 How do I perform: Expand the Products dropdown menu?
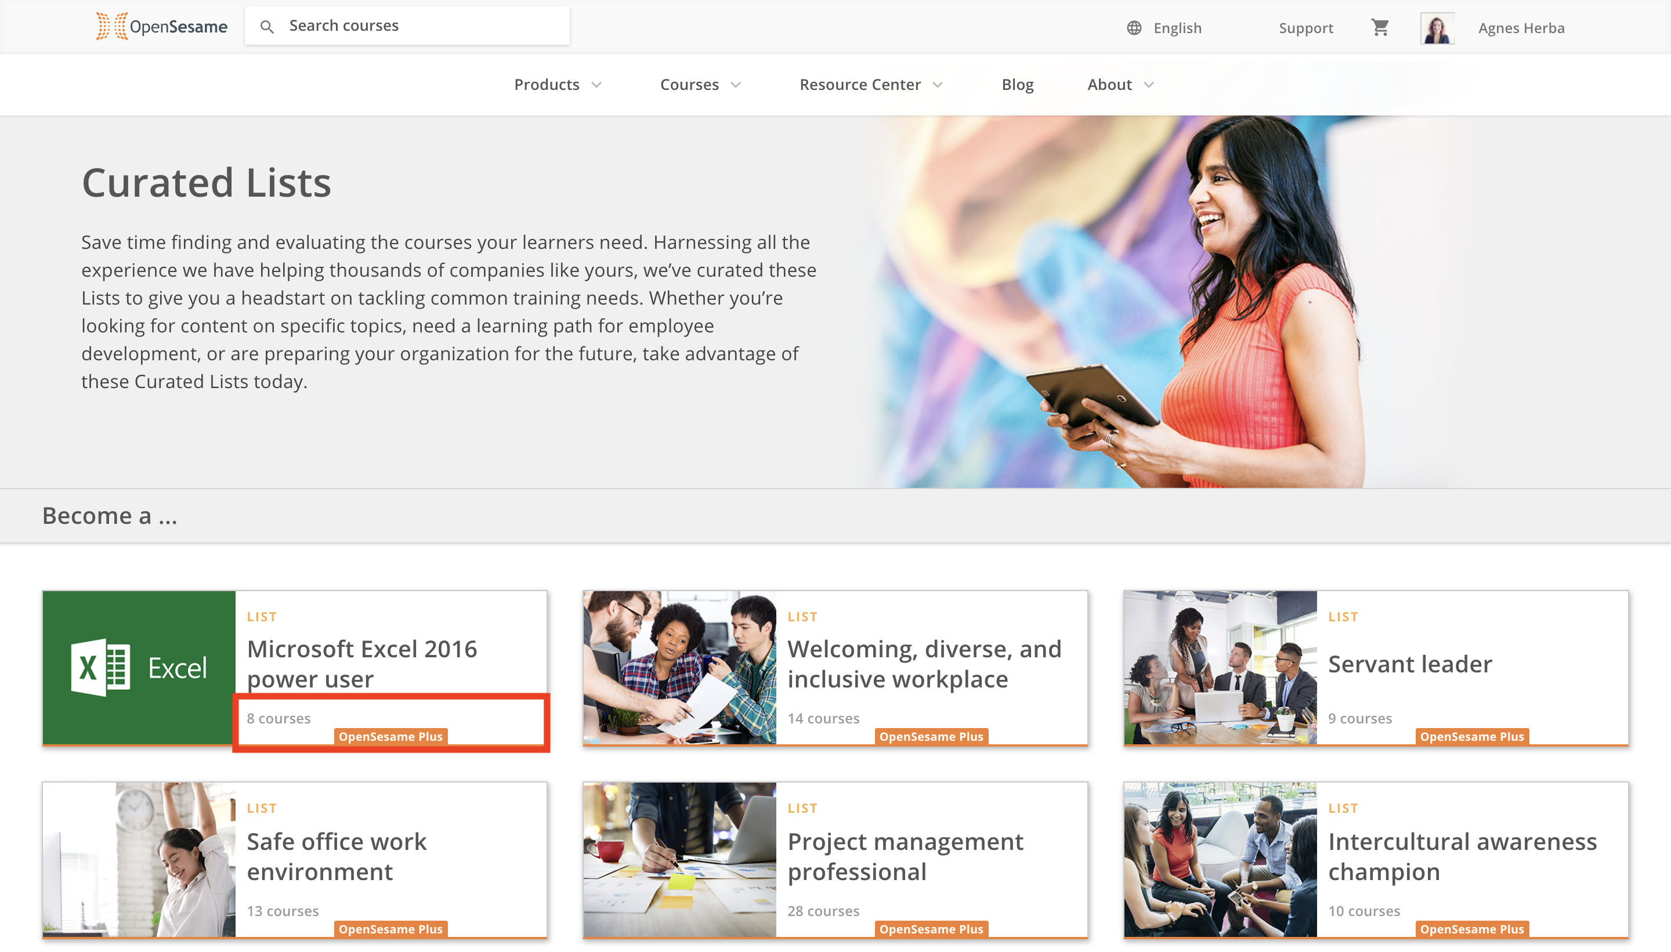click(557, 85)
